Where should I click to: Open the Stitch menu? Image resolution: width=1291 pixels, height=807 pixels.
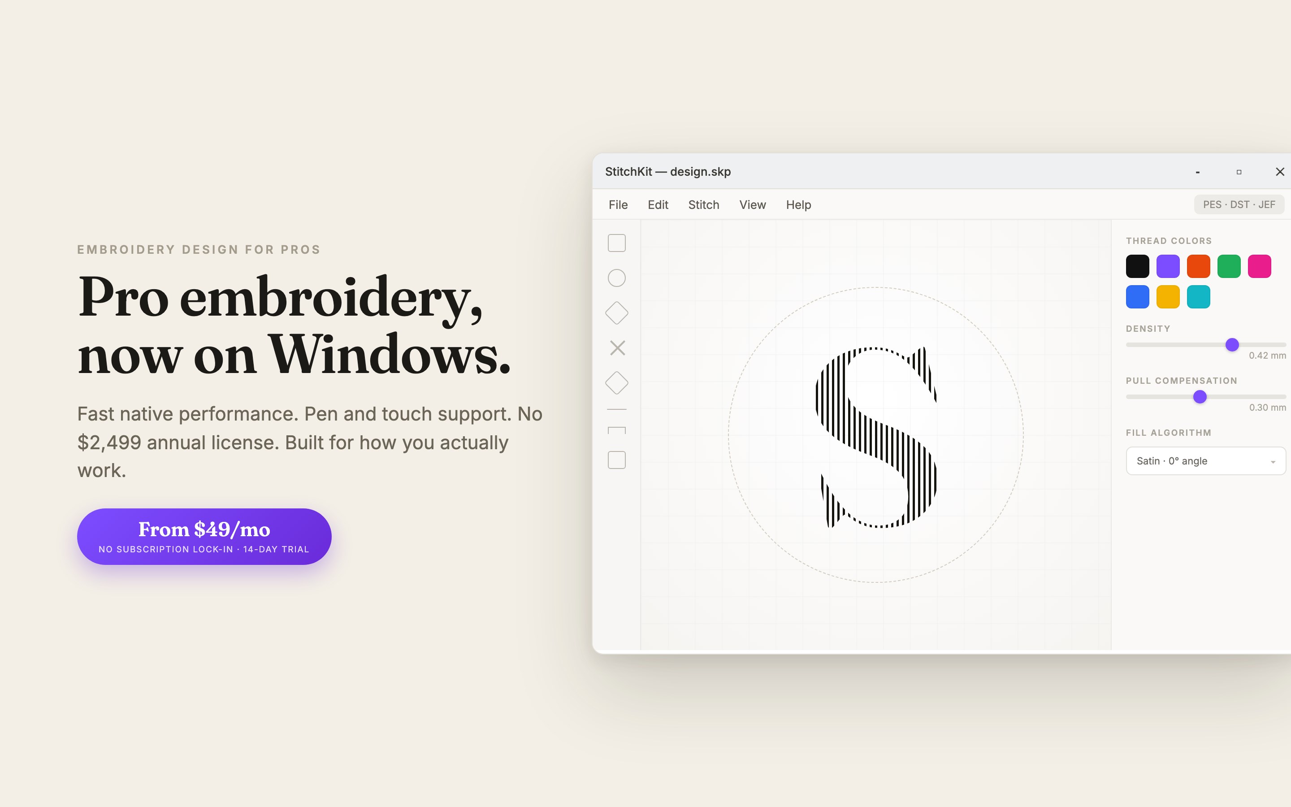click(704, 205)
